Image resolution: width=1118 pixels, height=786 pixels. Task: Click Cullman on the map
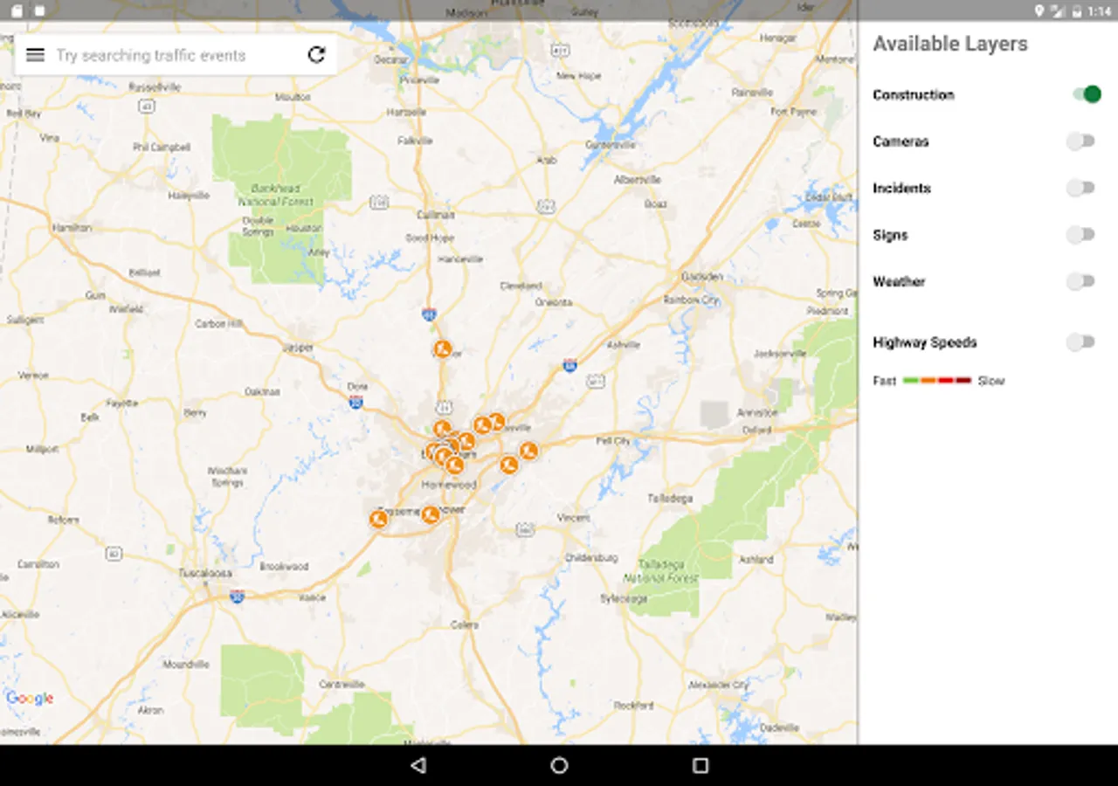436,215
